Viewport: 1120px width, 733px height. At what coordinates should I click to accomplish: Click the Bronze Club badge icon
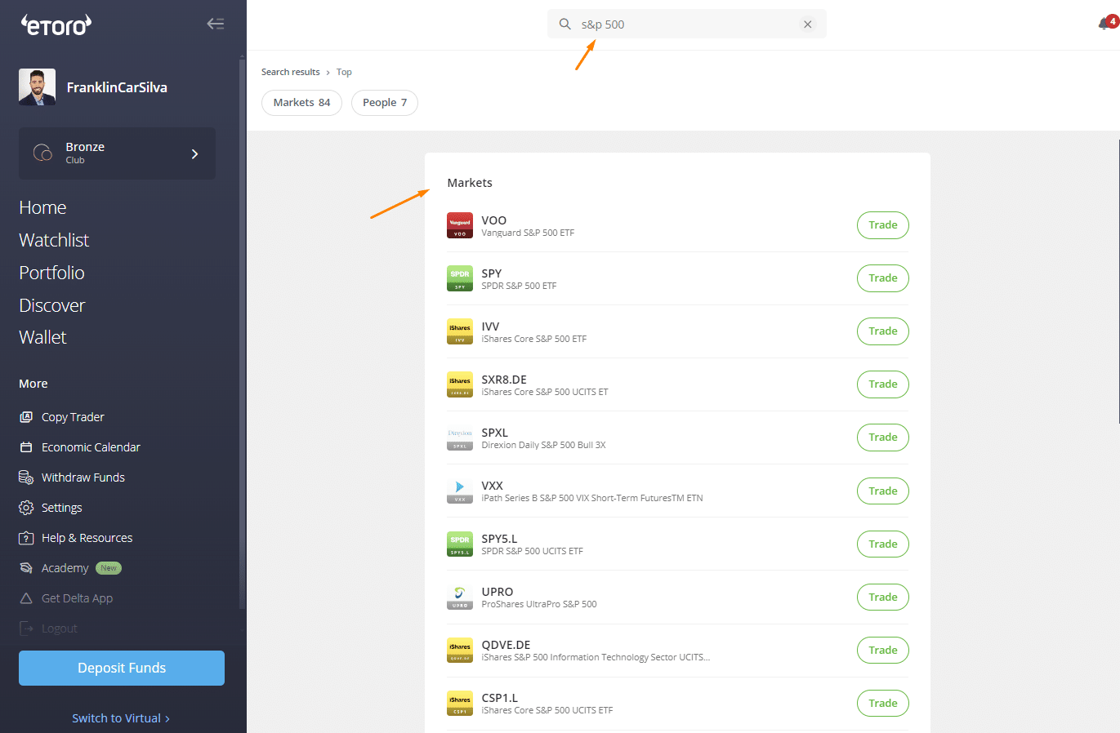[x=42, y=153]
